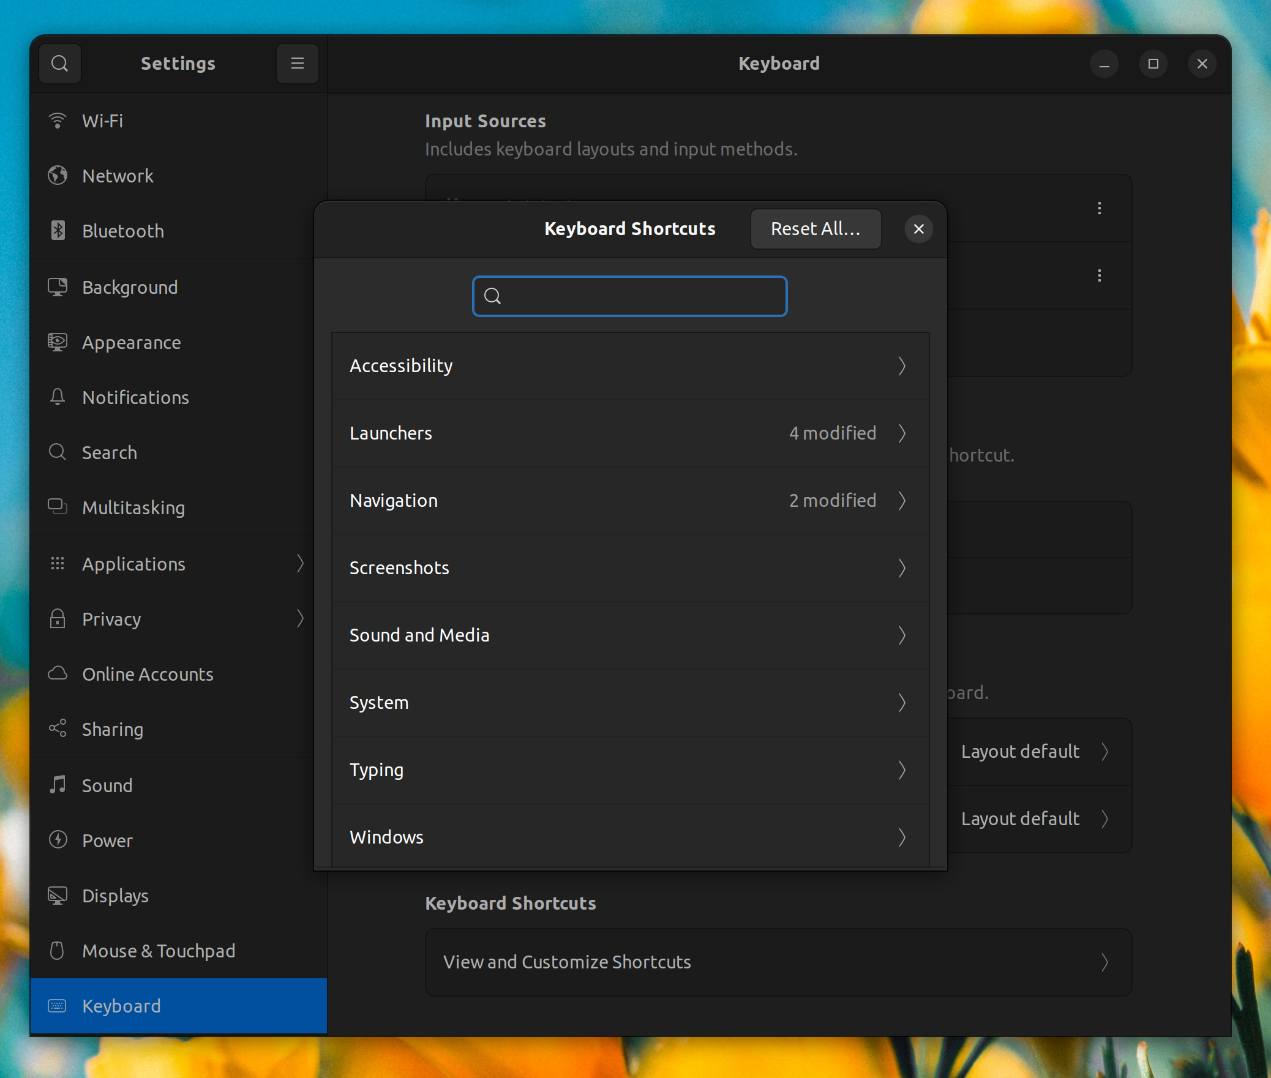Image resolution: width=1271 pixels, height=1078 pixels.
Task: Click the Appearance icon in sidebar
Action: 58,342
